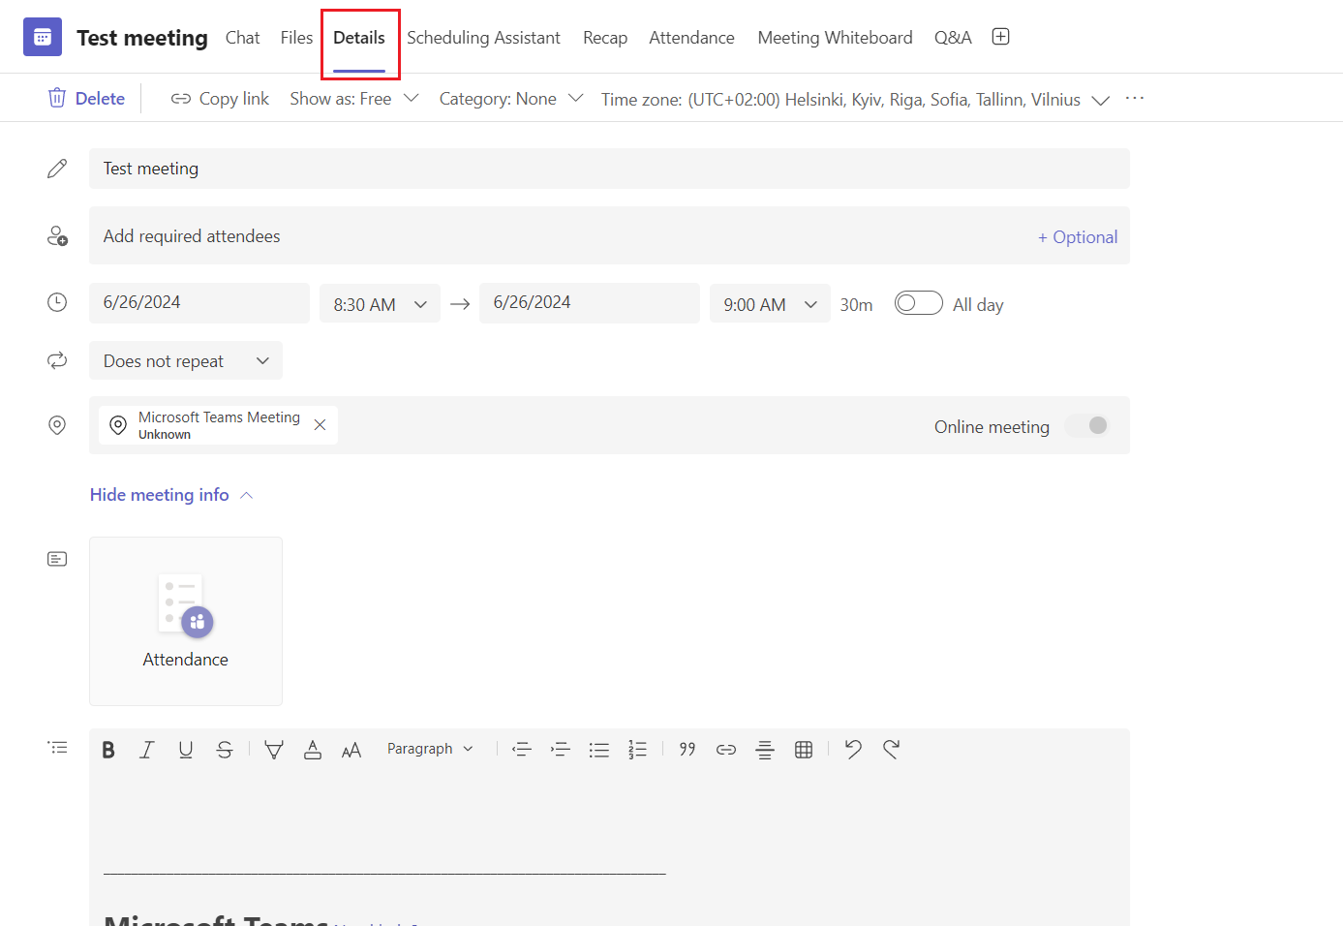This screenshot has width=1343, height=926.
Task: Apply strikethrough formatting
Action: pos(224,749)
